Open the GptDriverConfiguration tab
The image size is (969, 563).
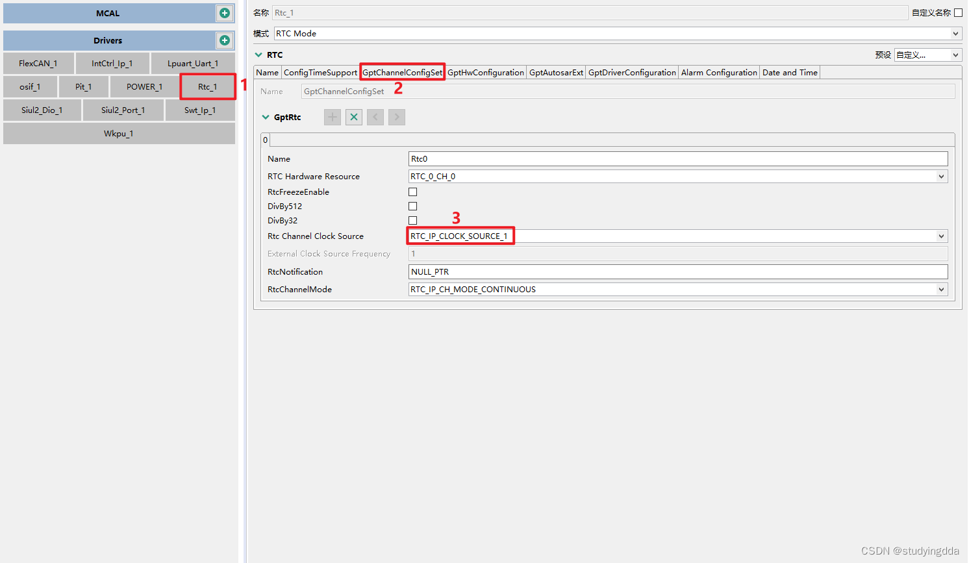tap(632, 73)
